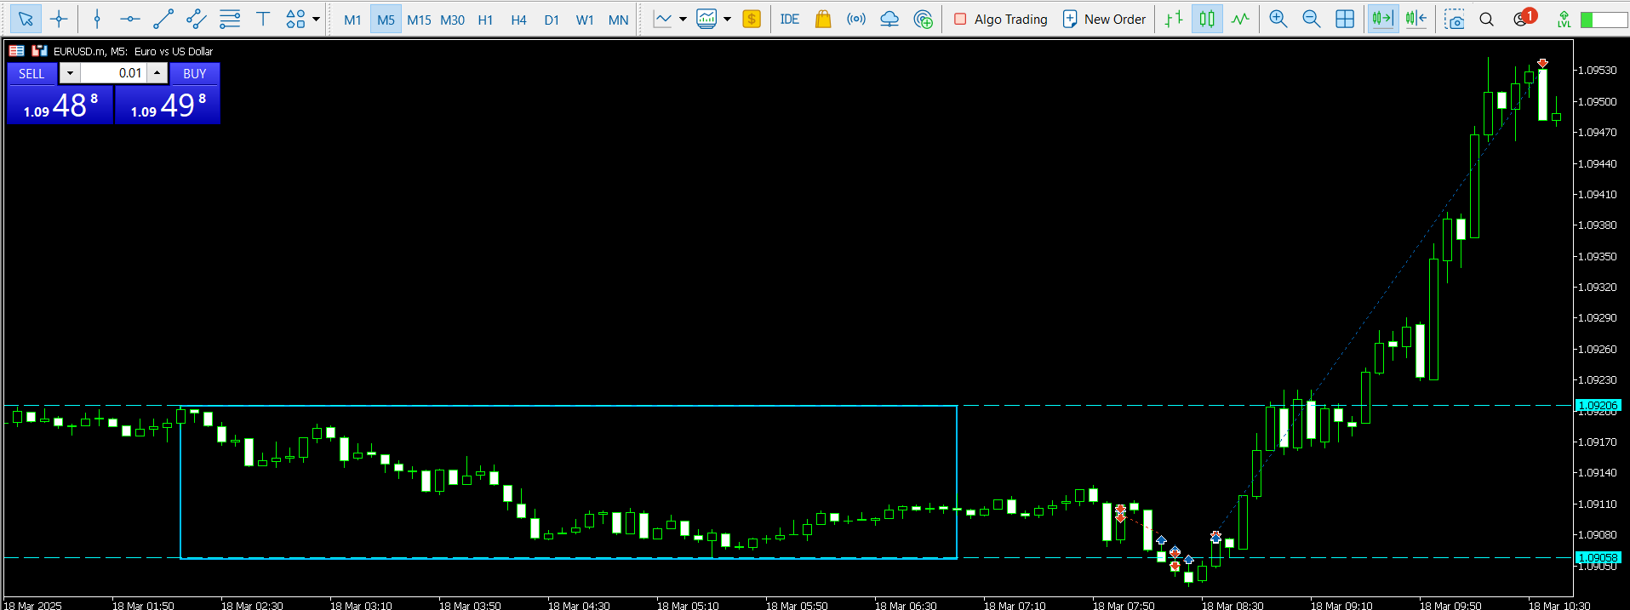Choose the text label tool
Screen dimensions: 1630x610
263,19
